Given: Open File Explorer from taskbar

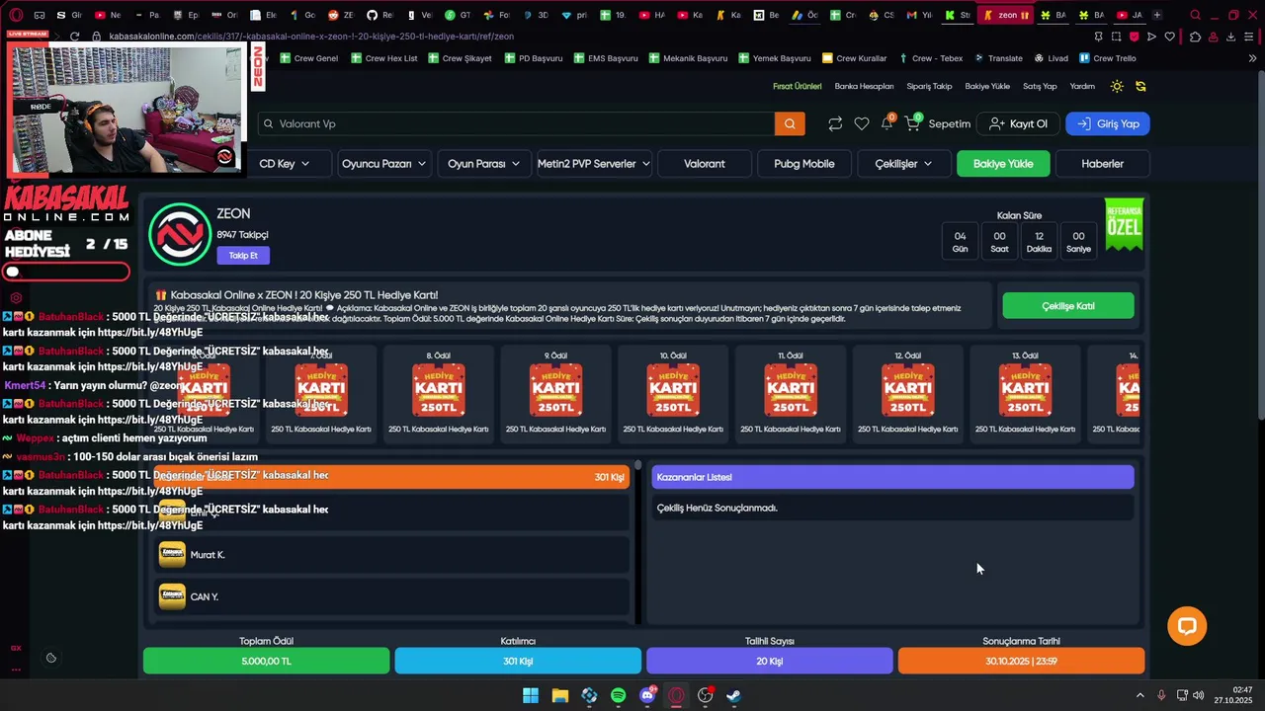Looking at the screenshot, I should tap(560, 695).
